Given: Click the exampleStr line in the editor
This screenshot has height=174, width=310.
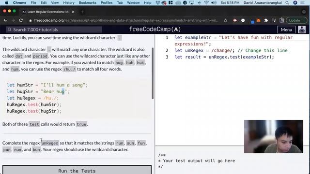Looking at the screenshot, I should [233, 41].
